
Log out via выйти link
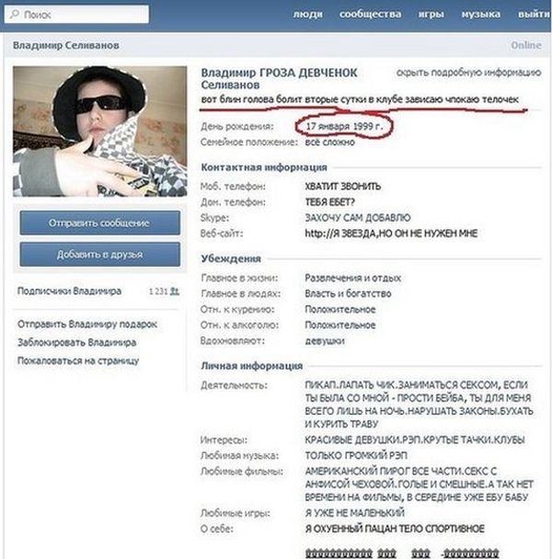pos(535,15)
